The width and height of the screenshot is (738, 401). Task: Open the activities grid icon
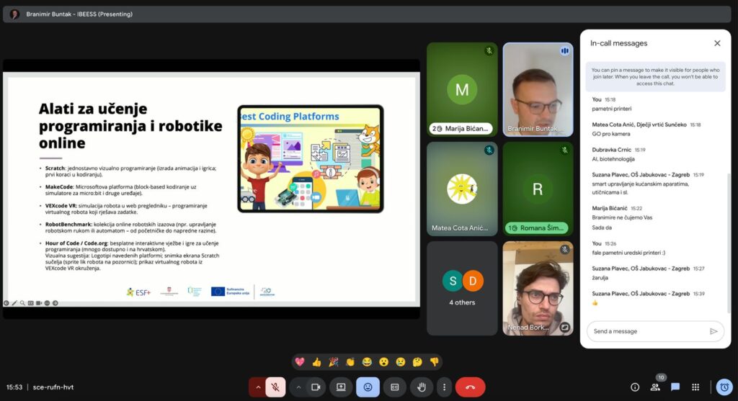pyautogui.click(x=695, y=387)
